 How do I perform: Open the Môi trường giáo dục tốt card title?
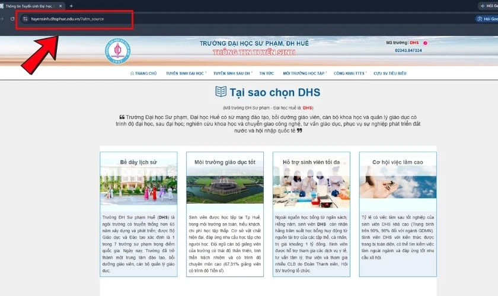click(225, 162)
